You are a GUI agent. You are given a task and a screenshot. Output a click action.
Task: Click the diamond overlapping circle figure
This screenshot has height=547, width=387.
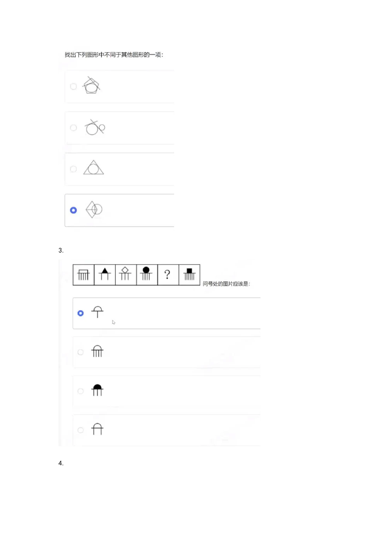(94, 209)
